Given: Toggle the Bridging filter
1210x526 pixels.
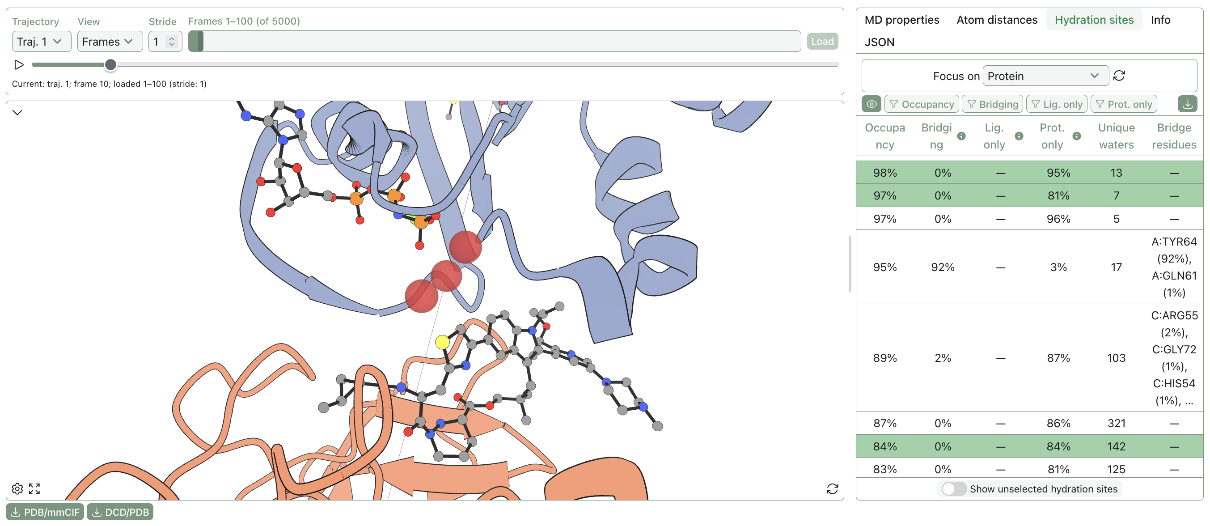Looking at the screenshot, I should tap(992, 104).
